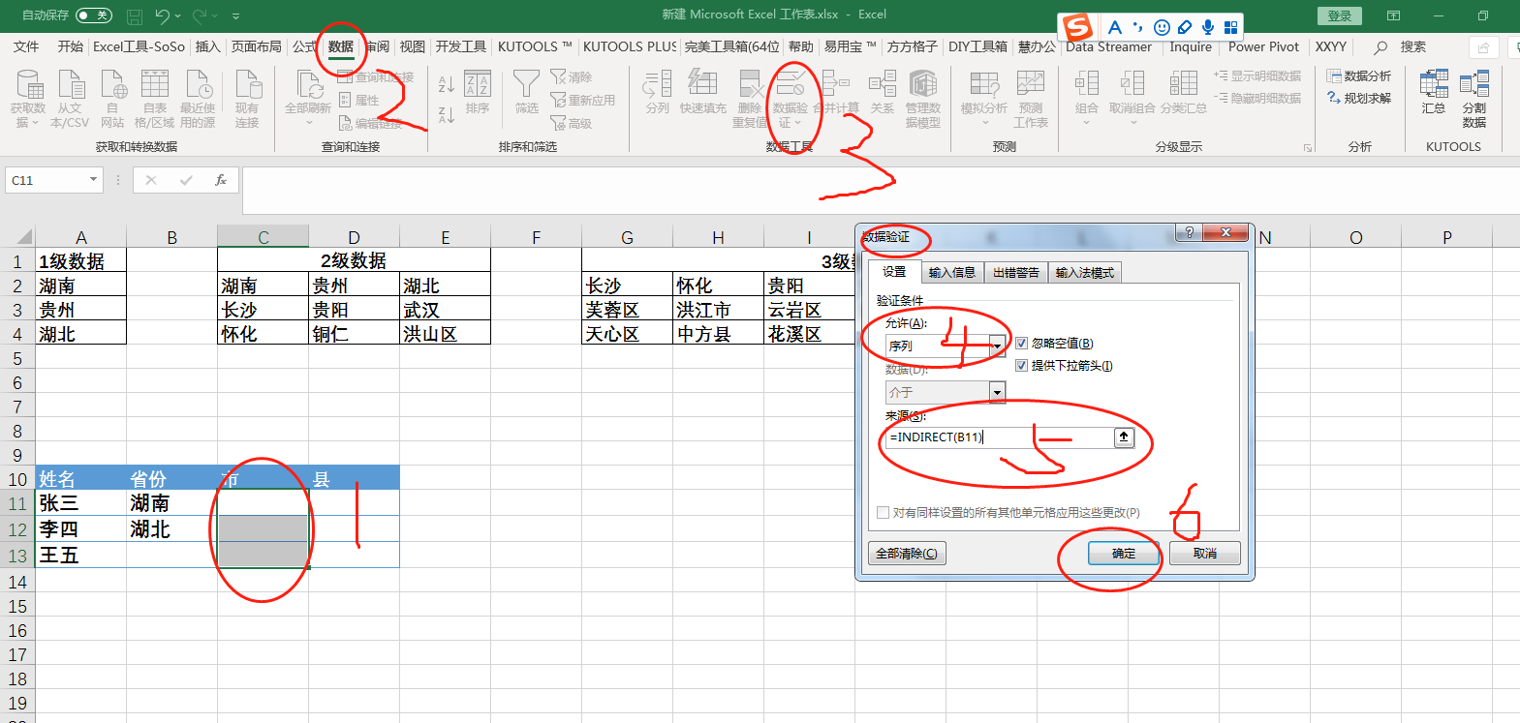This screenshot has width=1520, height=723.
Task: Click the Undo icon in the title bar
Action: [x=163, y=15]
